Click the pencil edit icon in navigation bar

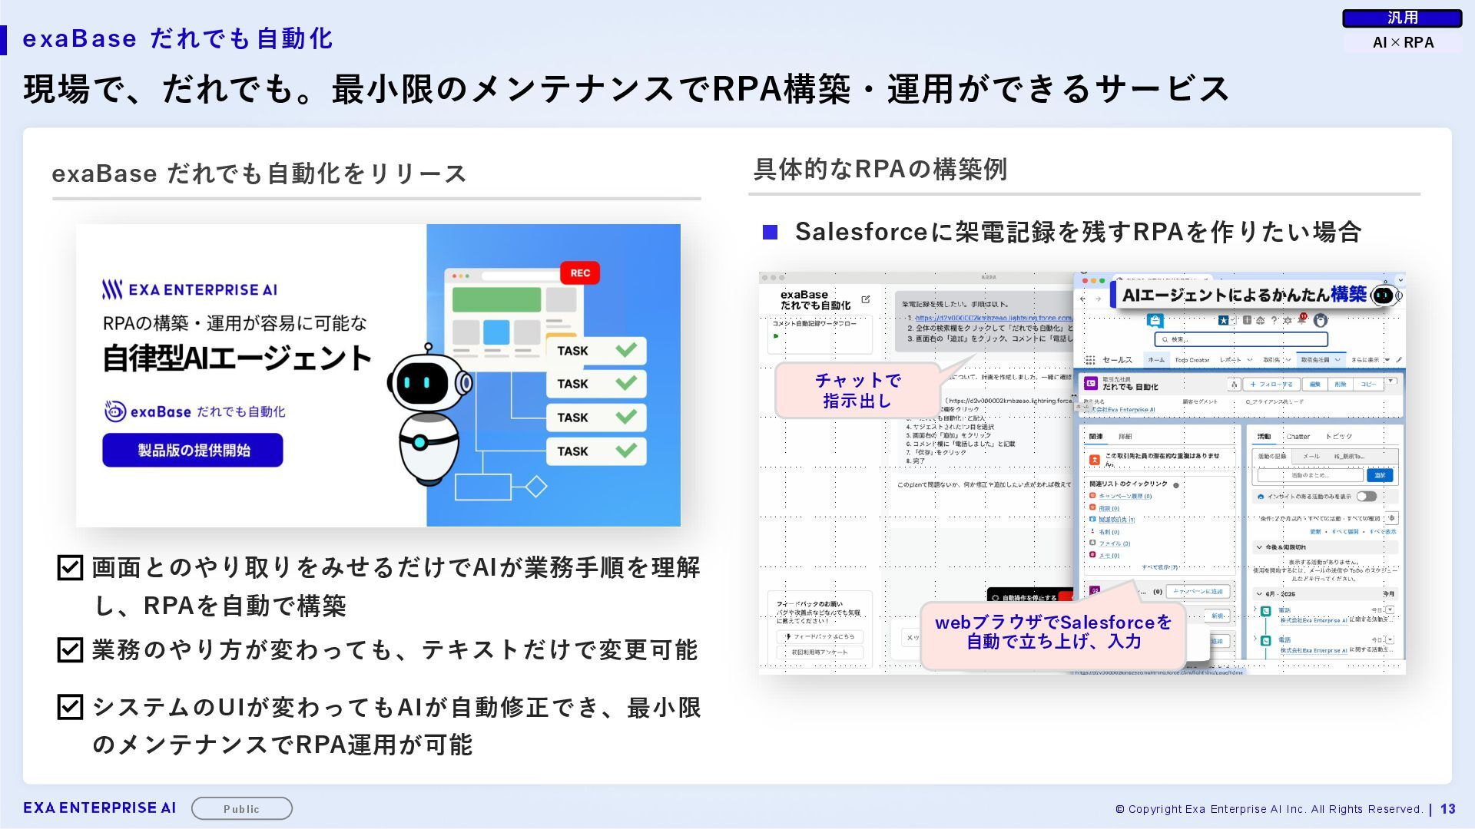pyautogui.click(x=1399, y=359)
